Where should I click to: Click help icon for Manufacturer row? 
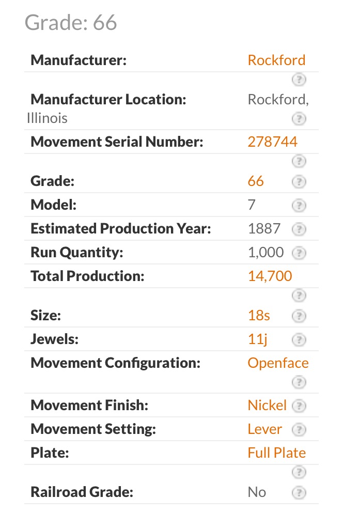[x=299, y=80]
